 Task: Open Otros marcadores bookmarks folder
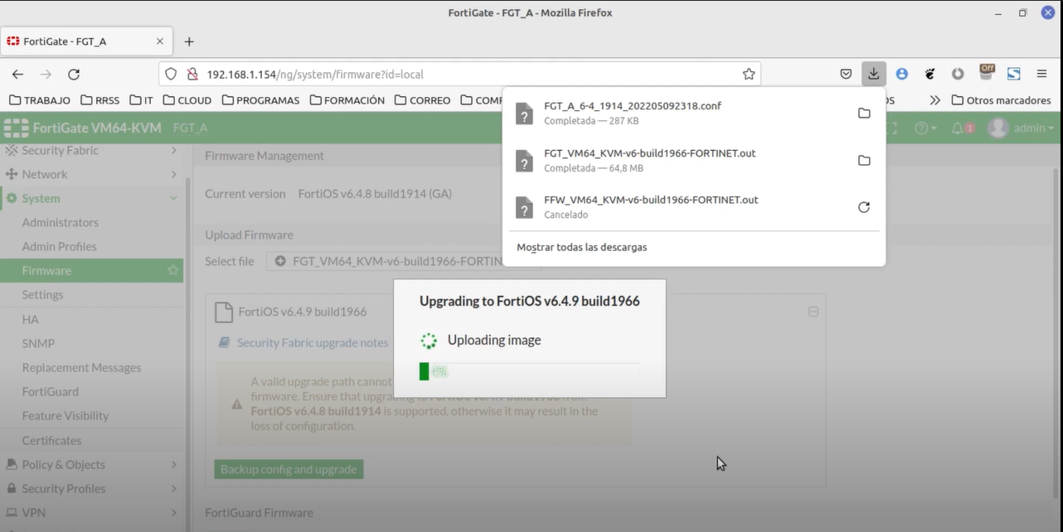[x=1001, y=100]
